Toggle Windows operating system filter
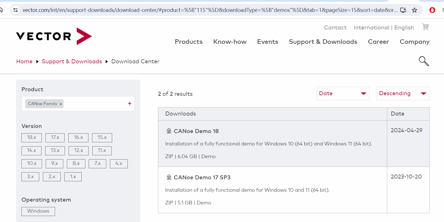444x222 pixels. click(x=38, y=211)
